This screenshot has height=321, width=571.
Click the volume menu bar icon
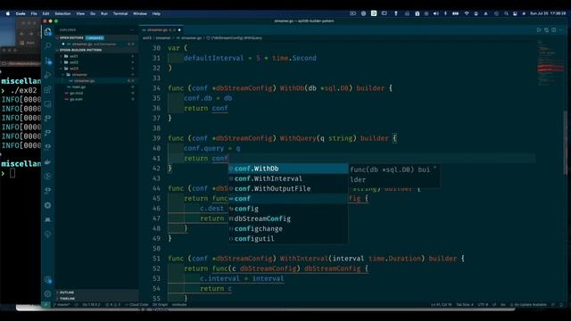tap(436, 13)
